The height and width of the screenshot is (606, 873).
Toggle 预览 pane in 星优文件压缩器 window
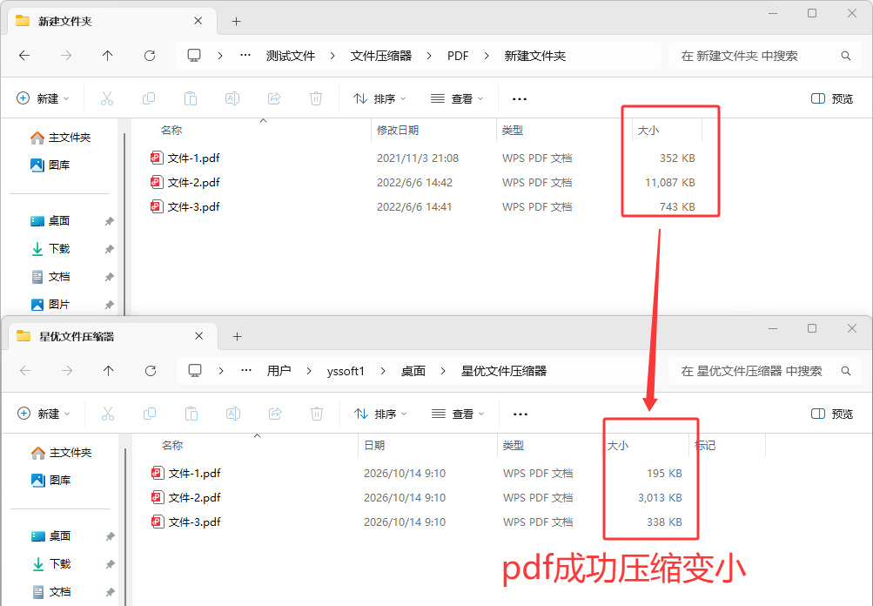832,414
